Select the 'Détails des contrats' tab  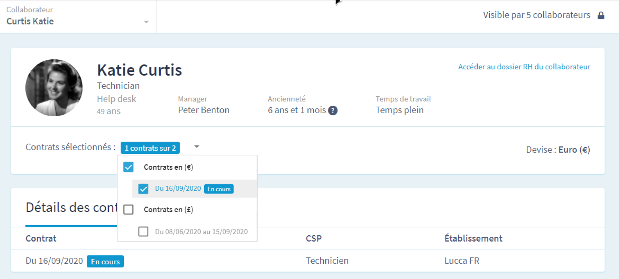[71, 208]
